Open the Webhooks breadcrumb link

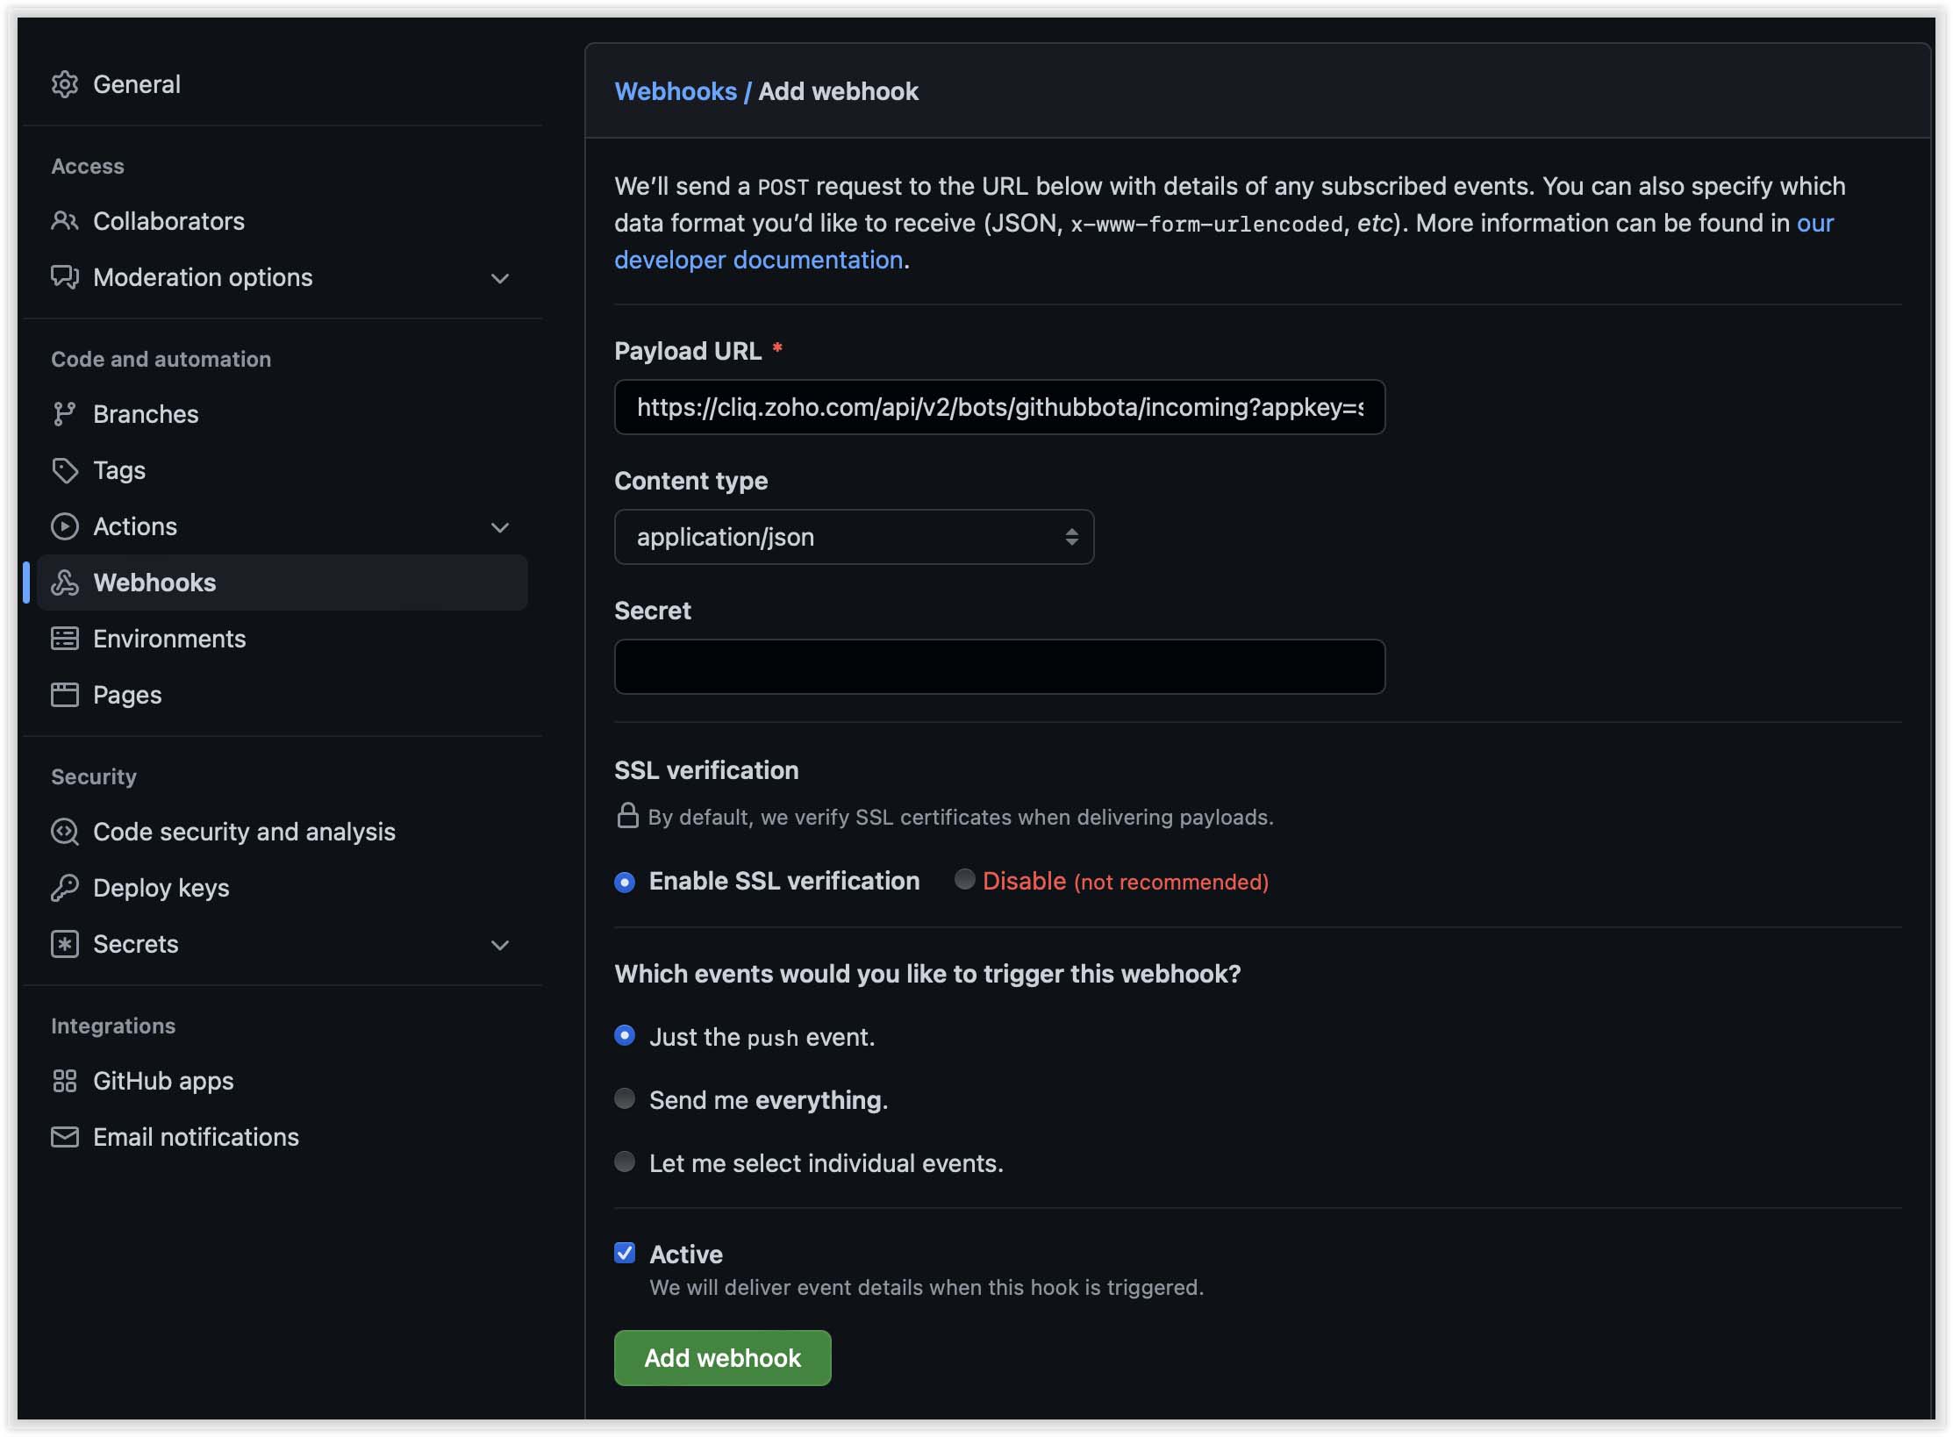(676, 91)
